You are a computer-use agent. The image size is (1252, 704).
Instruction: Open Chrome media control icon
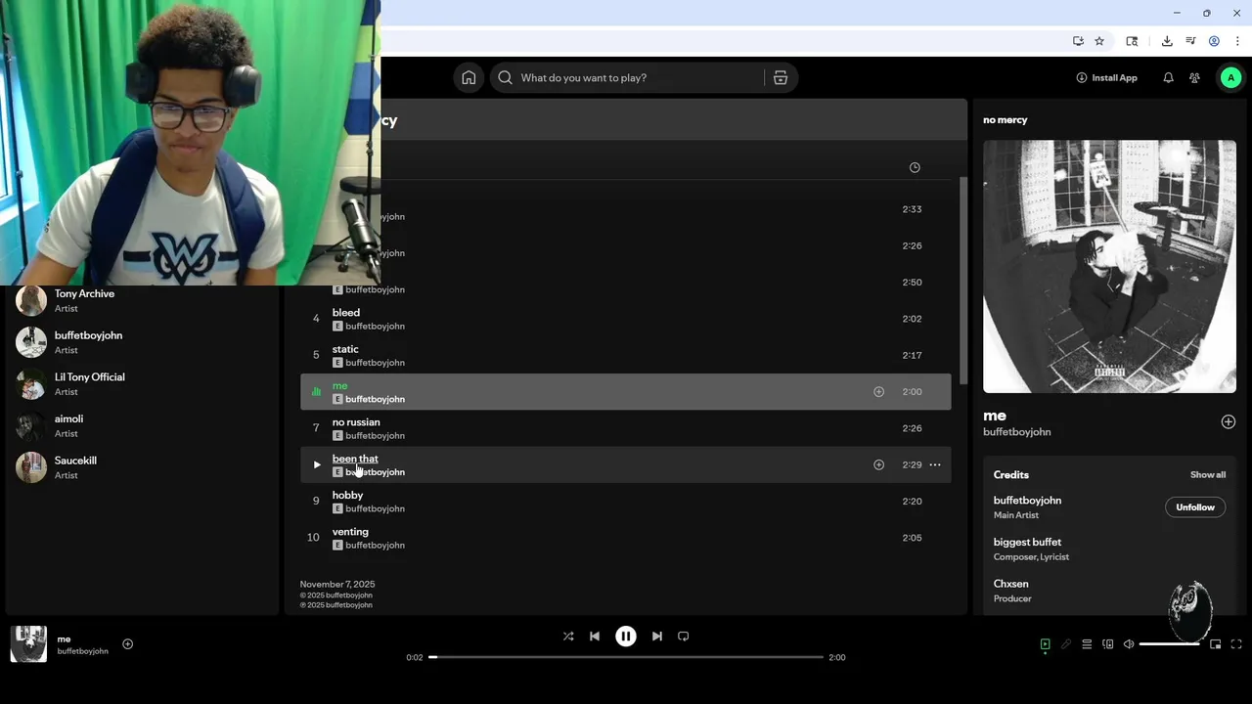coord(1190,41)
